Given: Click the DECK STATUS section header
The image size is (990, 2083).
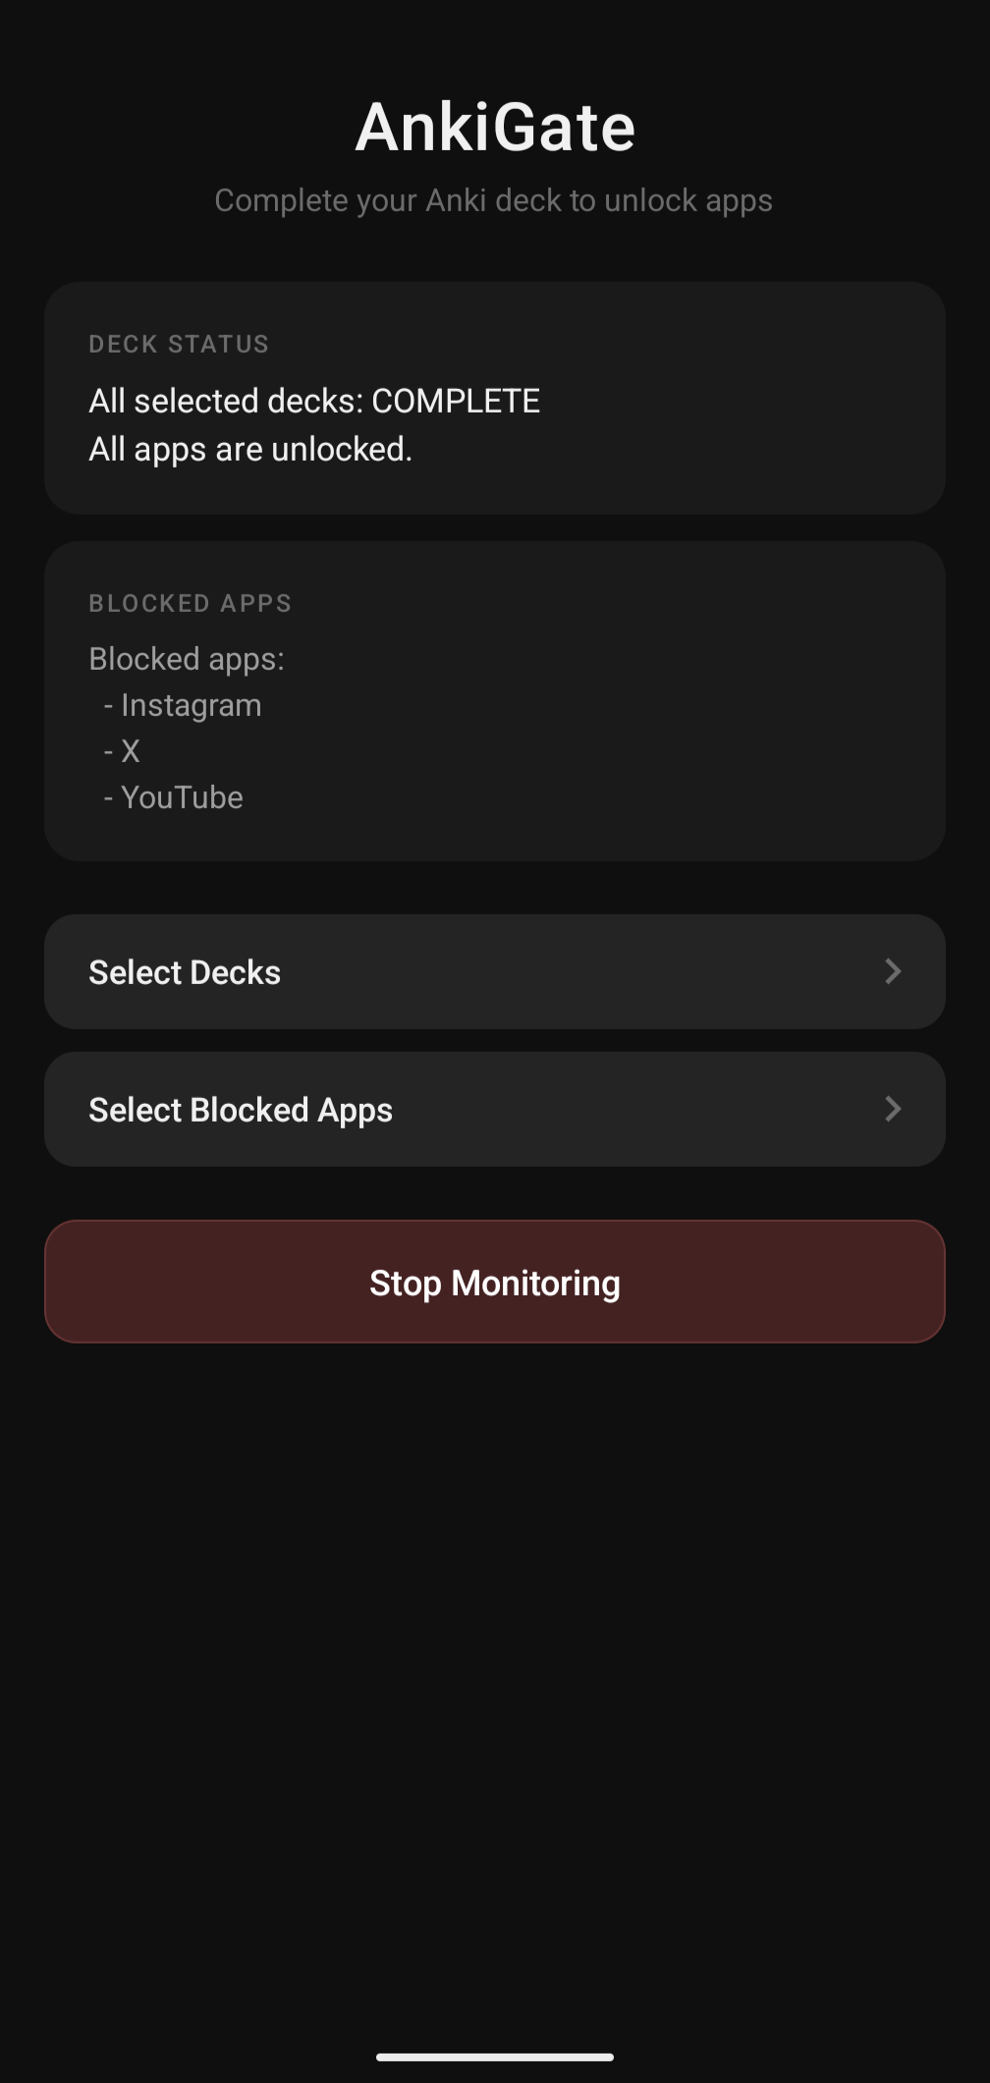Looking at the screenshot, I should [x=178, y=344].
